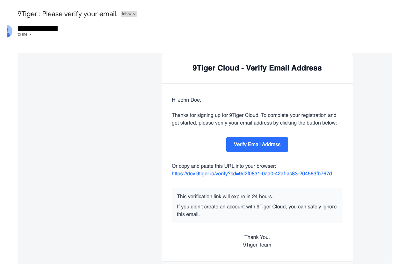Click the word "Inbox" in the label
Viewport: 399px width, 271px height.
point(127,14)
